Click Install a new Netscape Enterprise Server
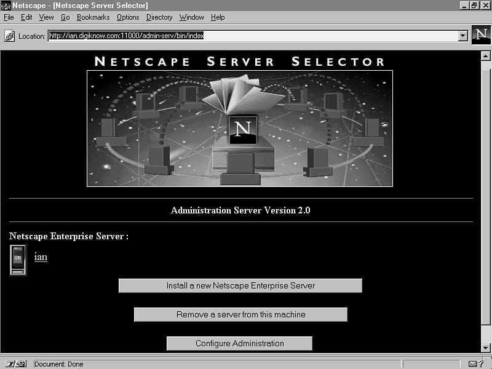The height and width of the screenshot is (369, 492). (240, 285)
